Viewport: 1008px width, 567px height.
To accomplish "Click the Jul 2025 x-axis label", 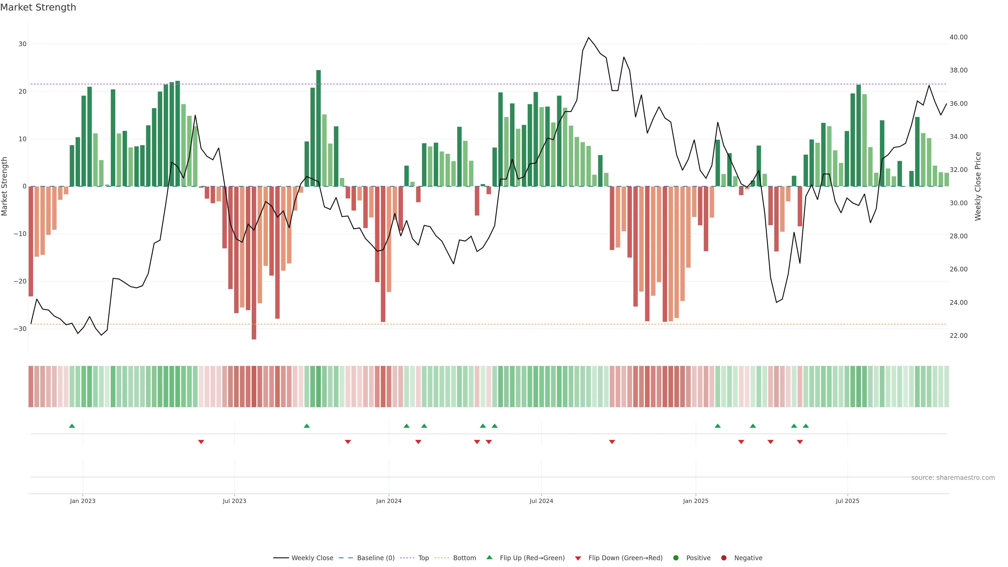I will [x=847, y=501].
